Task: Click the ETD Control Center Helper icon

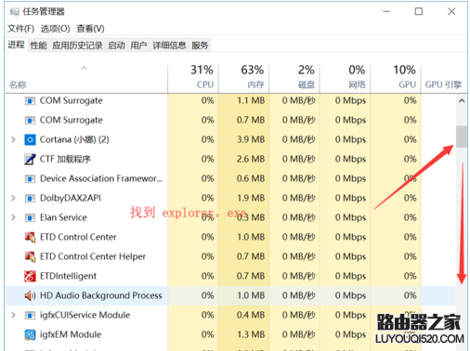Action: (x=30, y=256)
